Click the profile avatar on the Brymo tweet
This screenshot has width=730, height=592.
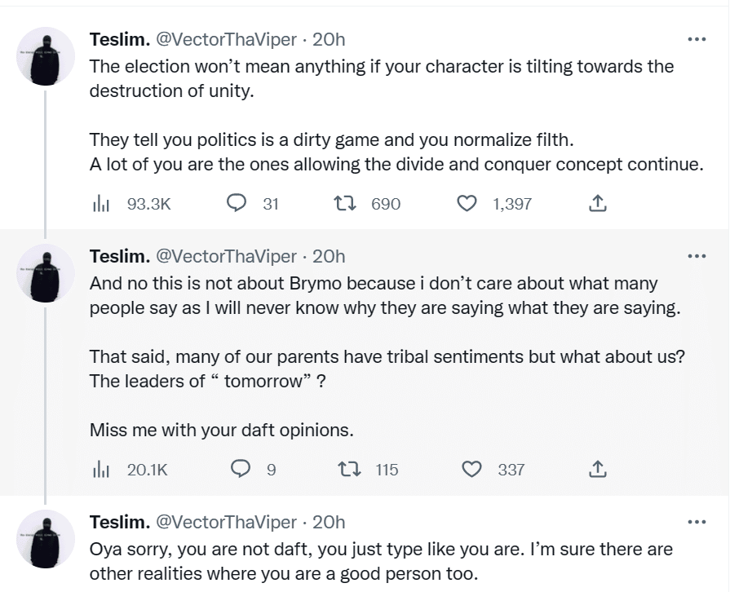[46, 272]
